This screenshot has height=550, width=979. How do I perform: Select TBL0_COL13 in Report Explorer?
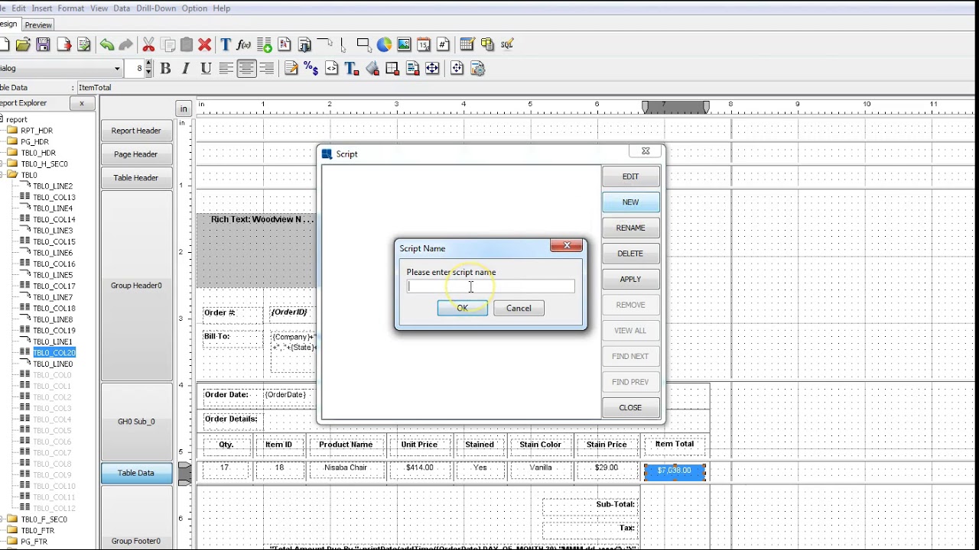[54, 197]
